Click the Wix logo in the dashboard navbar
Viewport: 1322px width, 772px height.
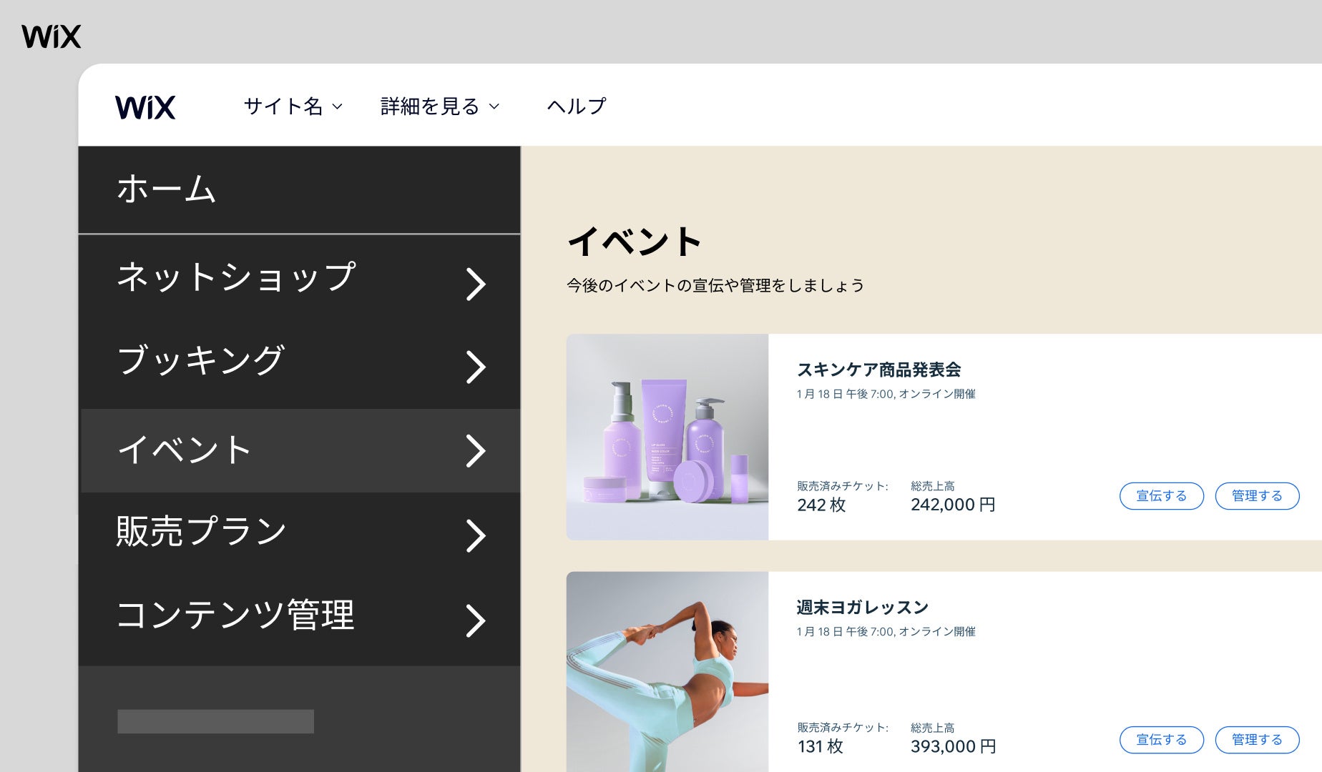[145, 106]
